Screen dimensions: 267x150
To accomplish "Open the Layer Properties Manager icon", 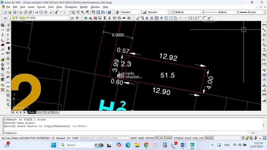I will tap(5, 18).
